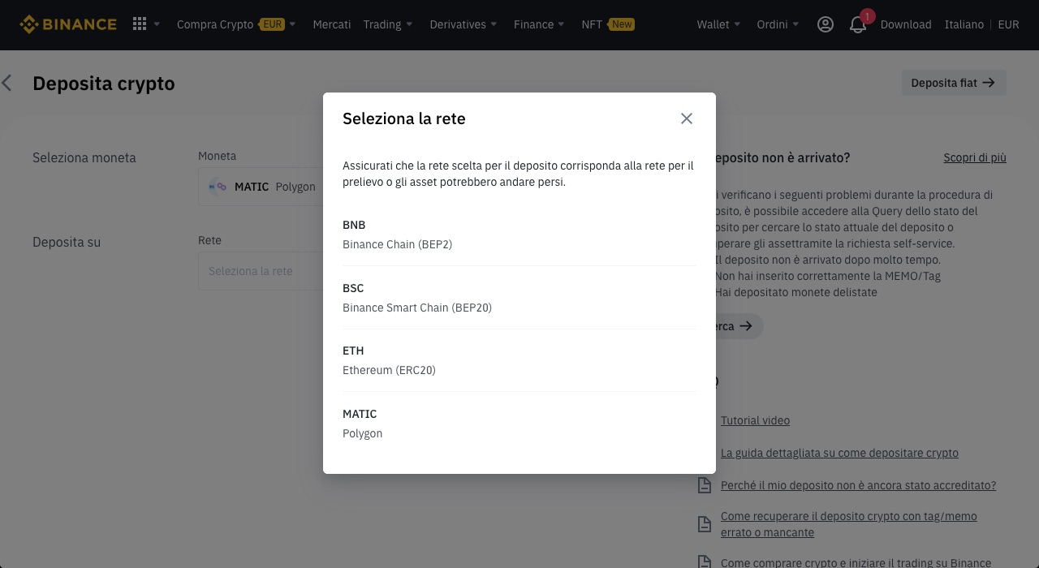The width and height of the screenshot is (1039, 568).
Task: Expand the Compra Crypto dropdown
Action: [x=236, y=24]
